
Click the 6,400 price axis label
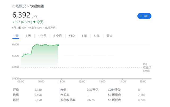coord(16,45)
